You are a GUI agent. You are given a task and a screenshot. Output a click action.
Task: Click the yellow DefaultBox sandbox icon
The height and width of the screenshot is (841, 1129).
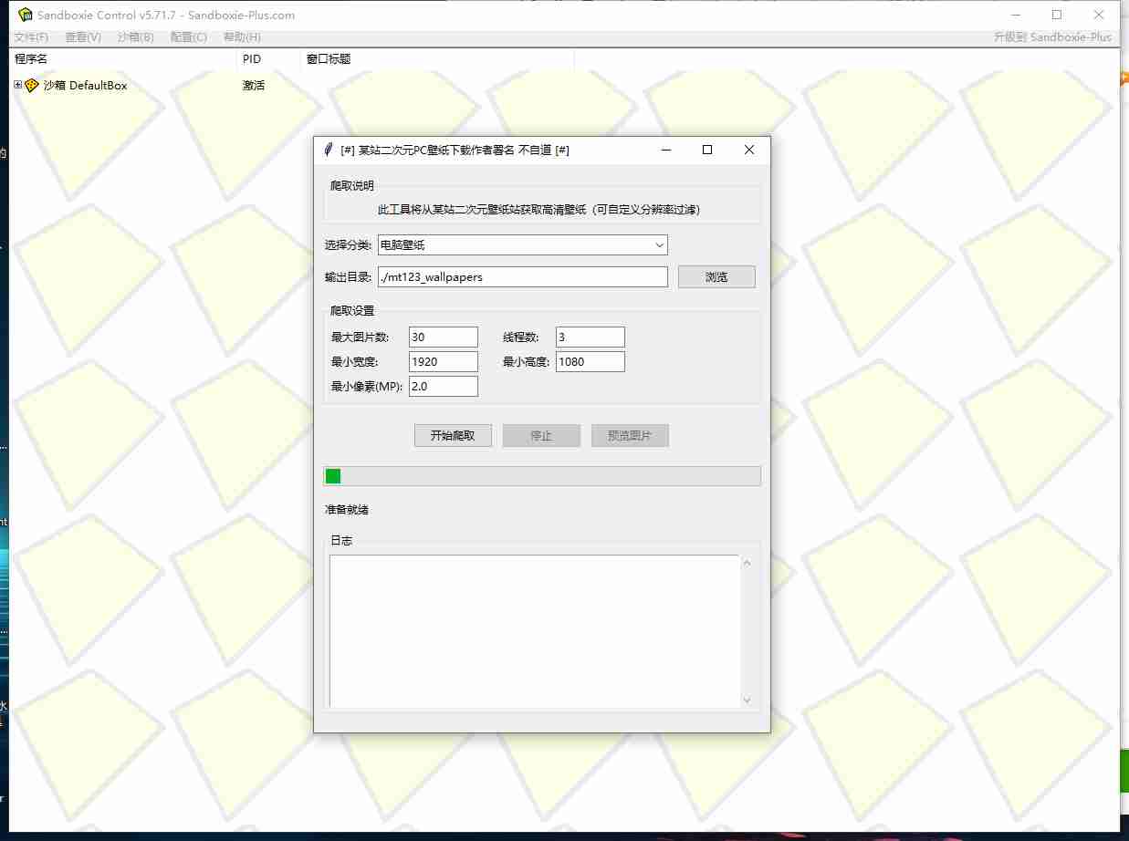(x=31, y=85)
